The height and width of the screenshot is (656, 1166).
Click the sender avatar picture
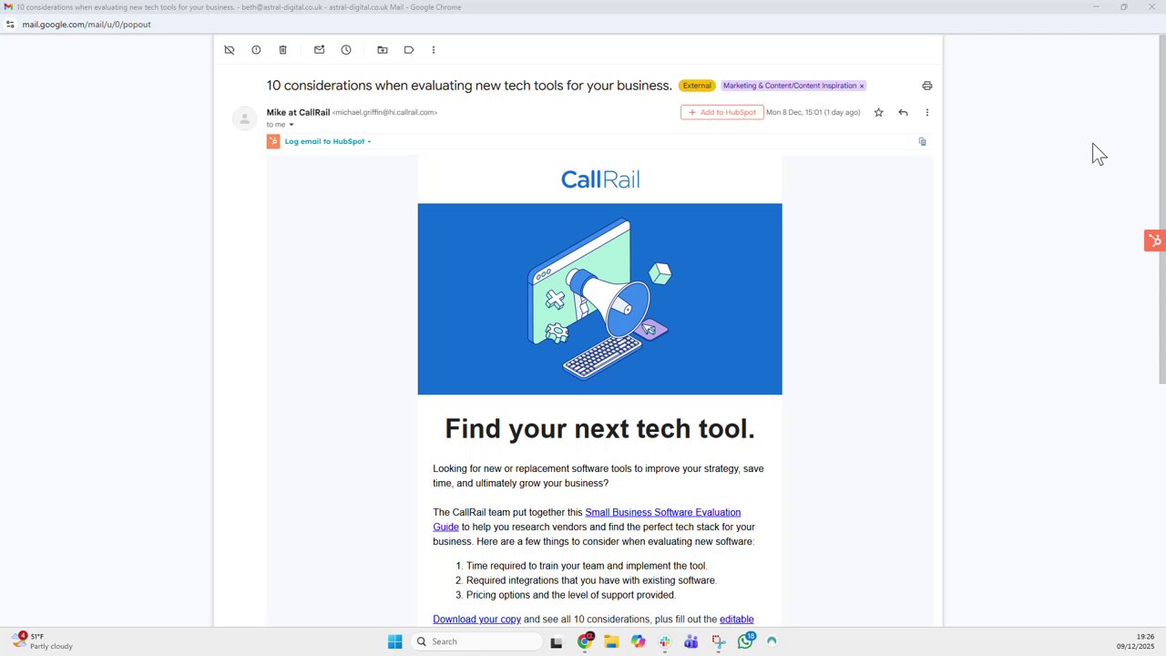click(x=244, y=118)
